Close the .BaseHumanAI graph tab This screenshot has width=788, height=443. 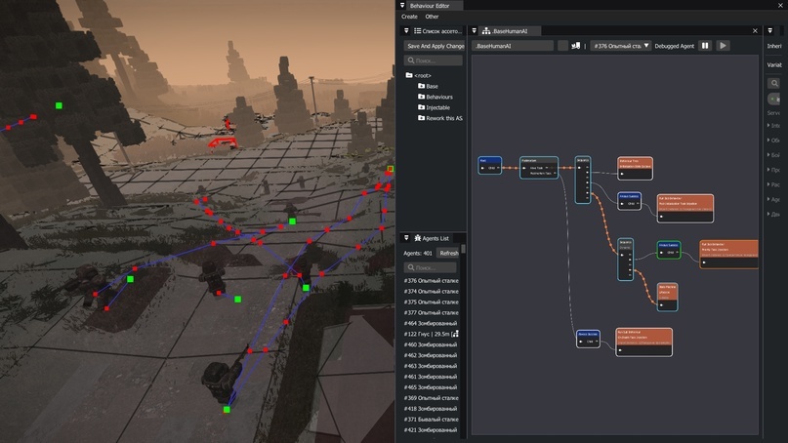pos(755,31)
